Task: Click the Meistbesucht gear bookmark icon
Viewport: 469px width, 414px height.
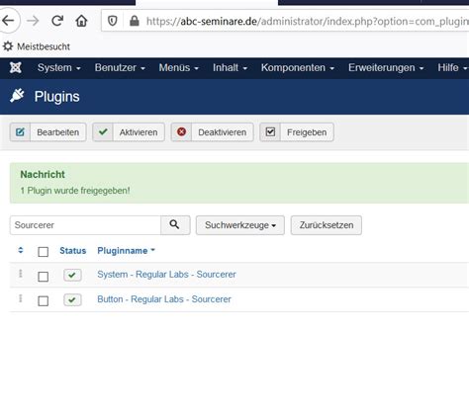Action: pos(8,46)
